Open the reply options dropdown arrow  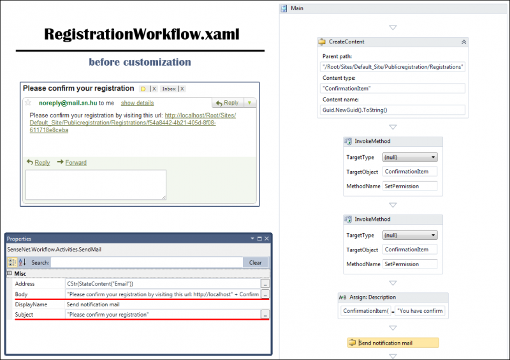249,103
